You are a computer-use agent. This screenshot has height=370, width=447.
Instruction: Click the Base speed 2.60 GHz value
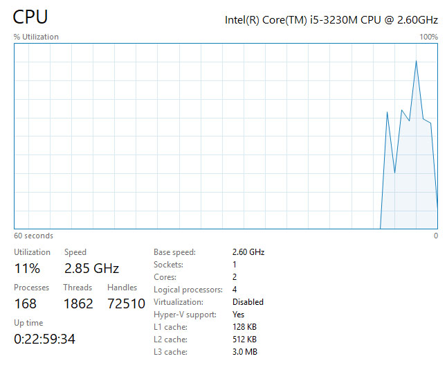248,252
